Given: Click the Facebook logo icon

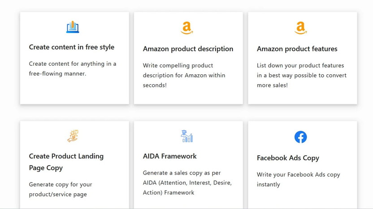Looking at the screenshot, I should click(300, 137).
